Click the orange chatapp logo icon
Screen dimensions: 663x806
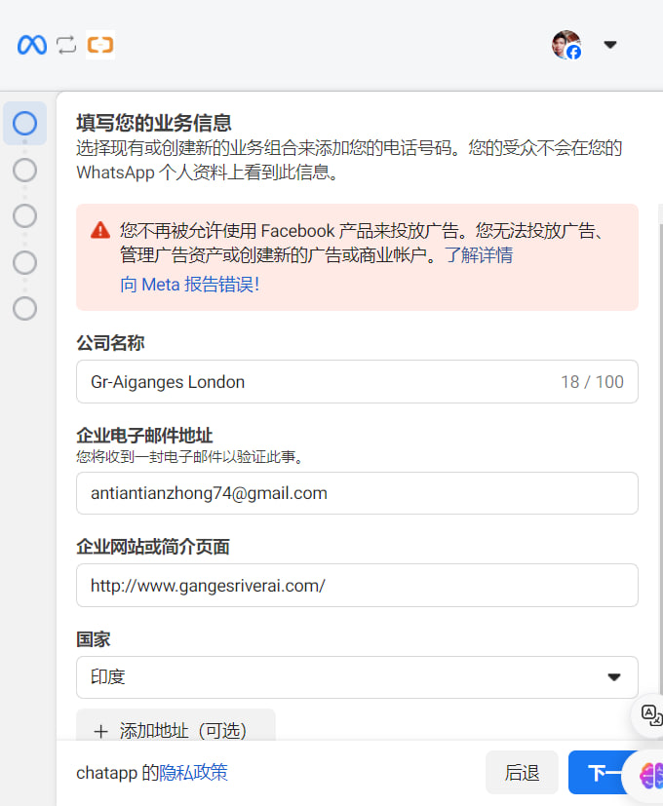tap(99, 45)
